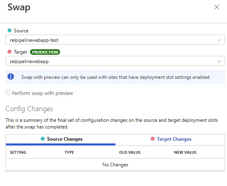Image resolution: width=227 pixels, height=186 pixels.
Task: Click the NEW VALUE column header
Action: click(x=185, y=153)
